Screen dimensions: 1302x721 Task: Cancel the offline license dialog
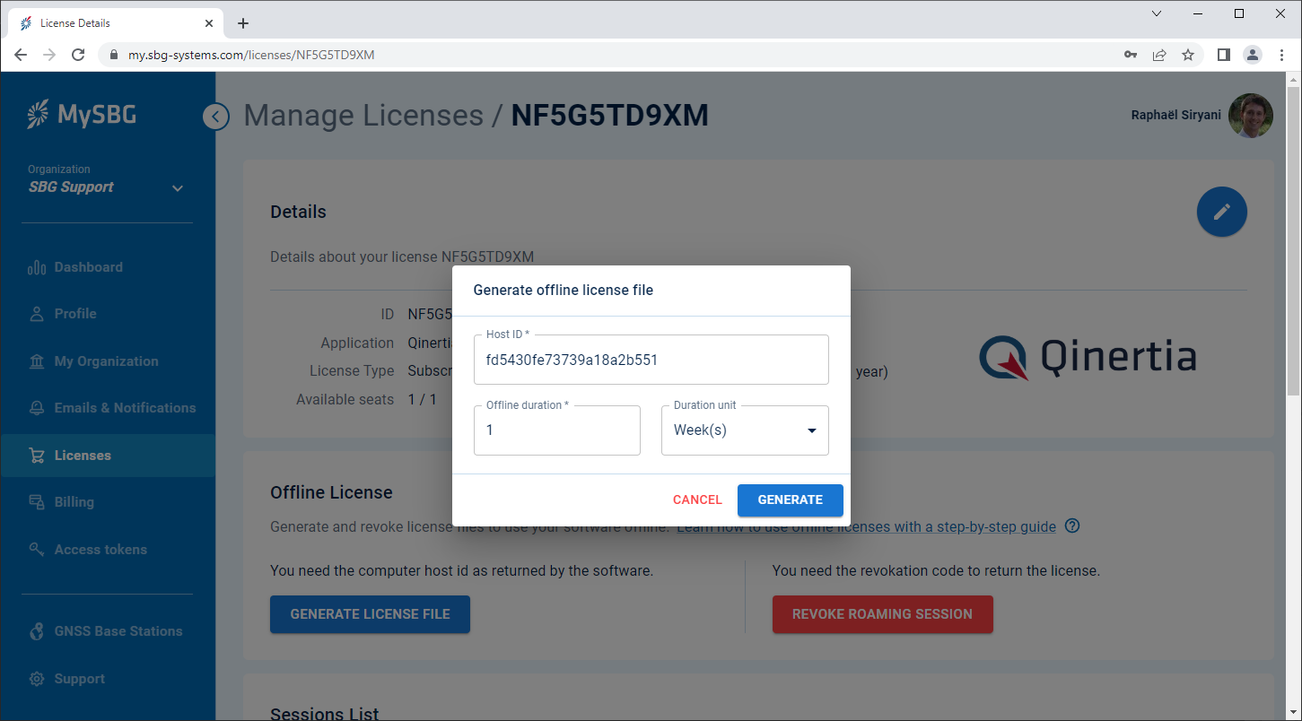[x=697, y=500]
